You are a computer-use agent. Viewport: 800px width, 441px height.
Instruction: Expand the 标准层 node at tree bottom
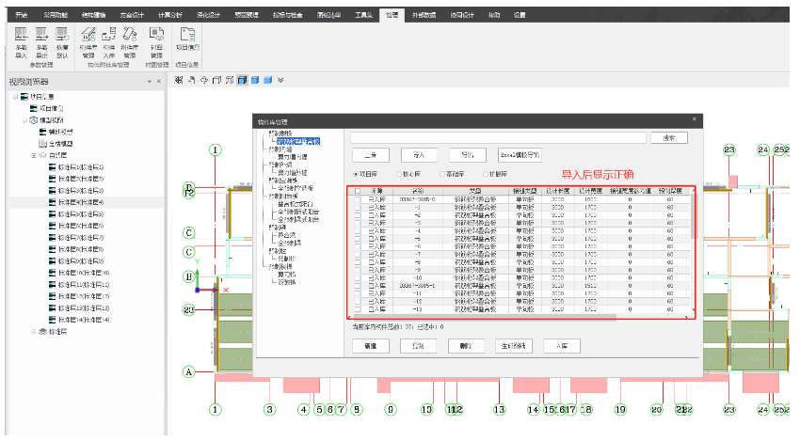(x=34, y=332)
